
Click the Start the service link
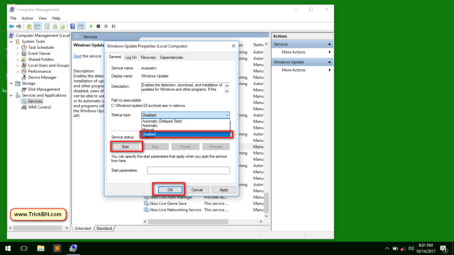[77, 56]
